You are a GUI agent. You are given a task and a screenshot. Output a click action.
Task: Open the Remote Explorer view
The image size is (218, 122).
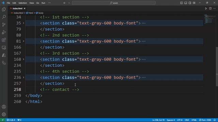[x=4, y=47]
